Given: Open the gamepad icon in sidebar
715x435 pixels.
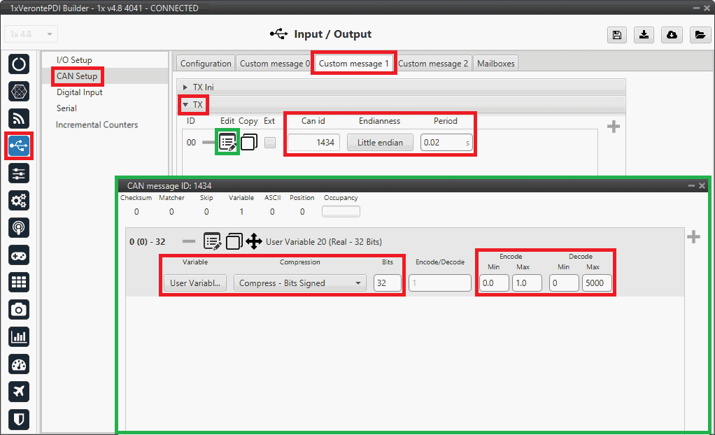Looking at the screenshot, I should pos(20,255).
